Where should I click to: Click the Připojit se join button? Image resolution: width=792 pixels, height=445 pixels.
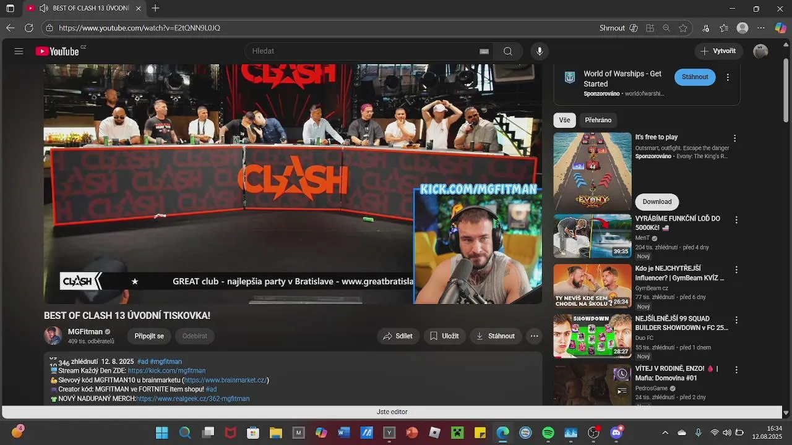[x=149, y=336]
